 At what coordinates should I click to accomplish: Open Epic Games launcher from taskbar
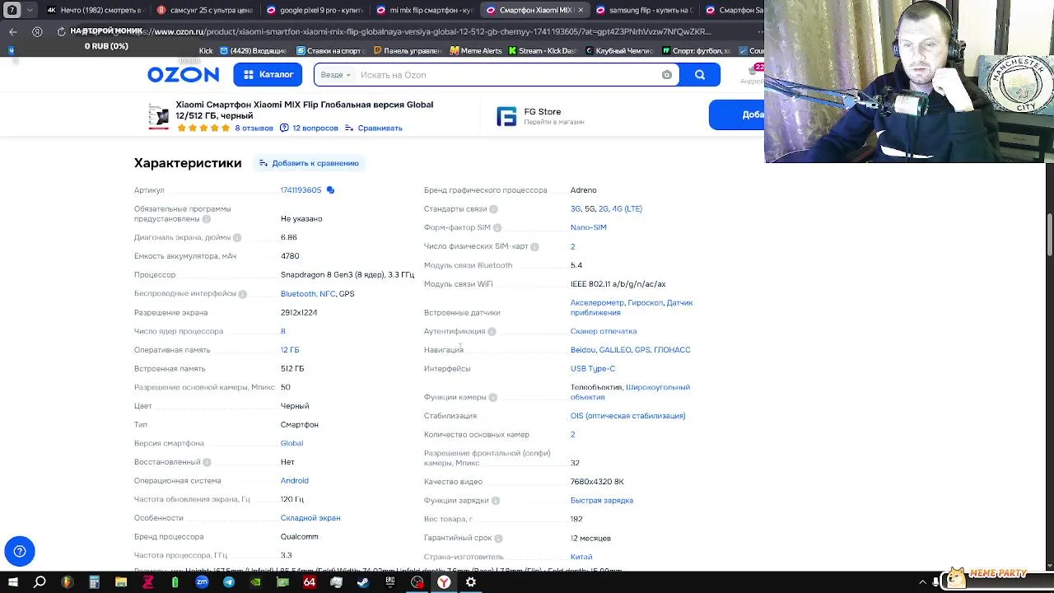tap(390, 582)
